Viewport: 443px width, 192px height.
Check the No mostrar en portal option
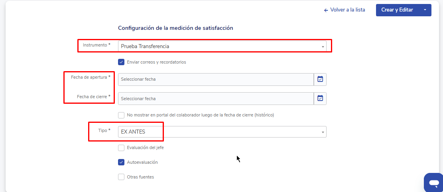[x=121, y=115]
